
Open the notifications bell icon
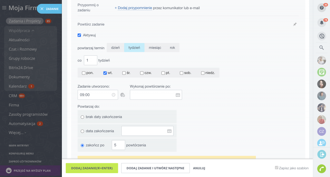(x=321, y=23)
